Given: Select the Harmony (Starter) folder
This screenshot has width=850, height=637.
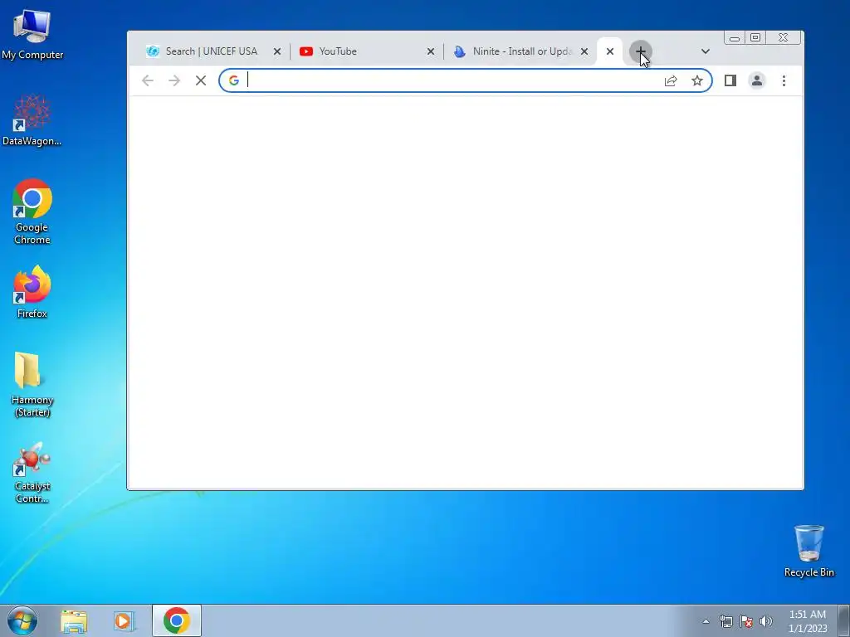Looking at the screenshot, I should coord(32,385).
